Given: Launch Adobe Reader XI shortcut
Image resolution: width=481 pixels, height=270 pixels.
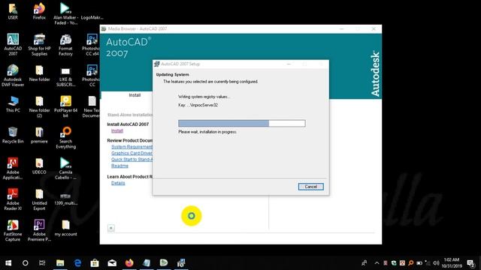Looking at the screenshot, I should [x=13, y=199].
